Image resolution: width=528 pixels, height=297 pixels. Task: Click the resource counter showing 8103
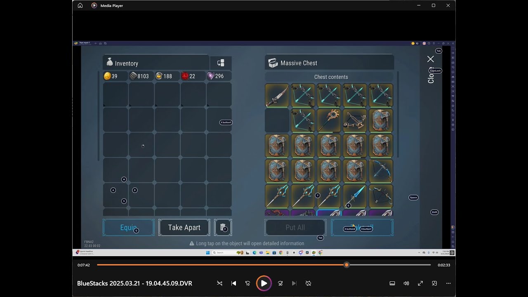[139, 76]
